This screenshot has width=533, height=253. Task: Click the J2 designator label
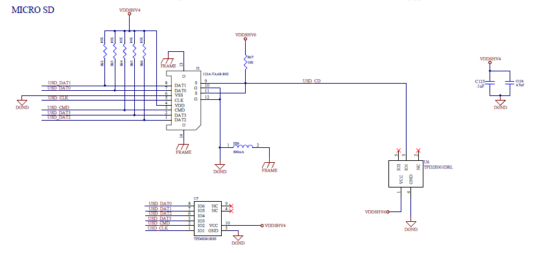[x=198, y=68]
